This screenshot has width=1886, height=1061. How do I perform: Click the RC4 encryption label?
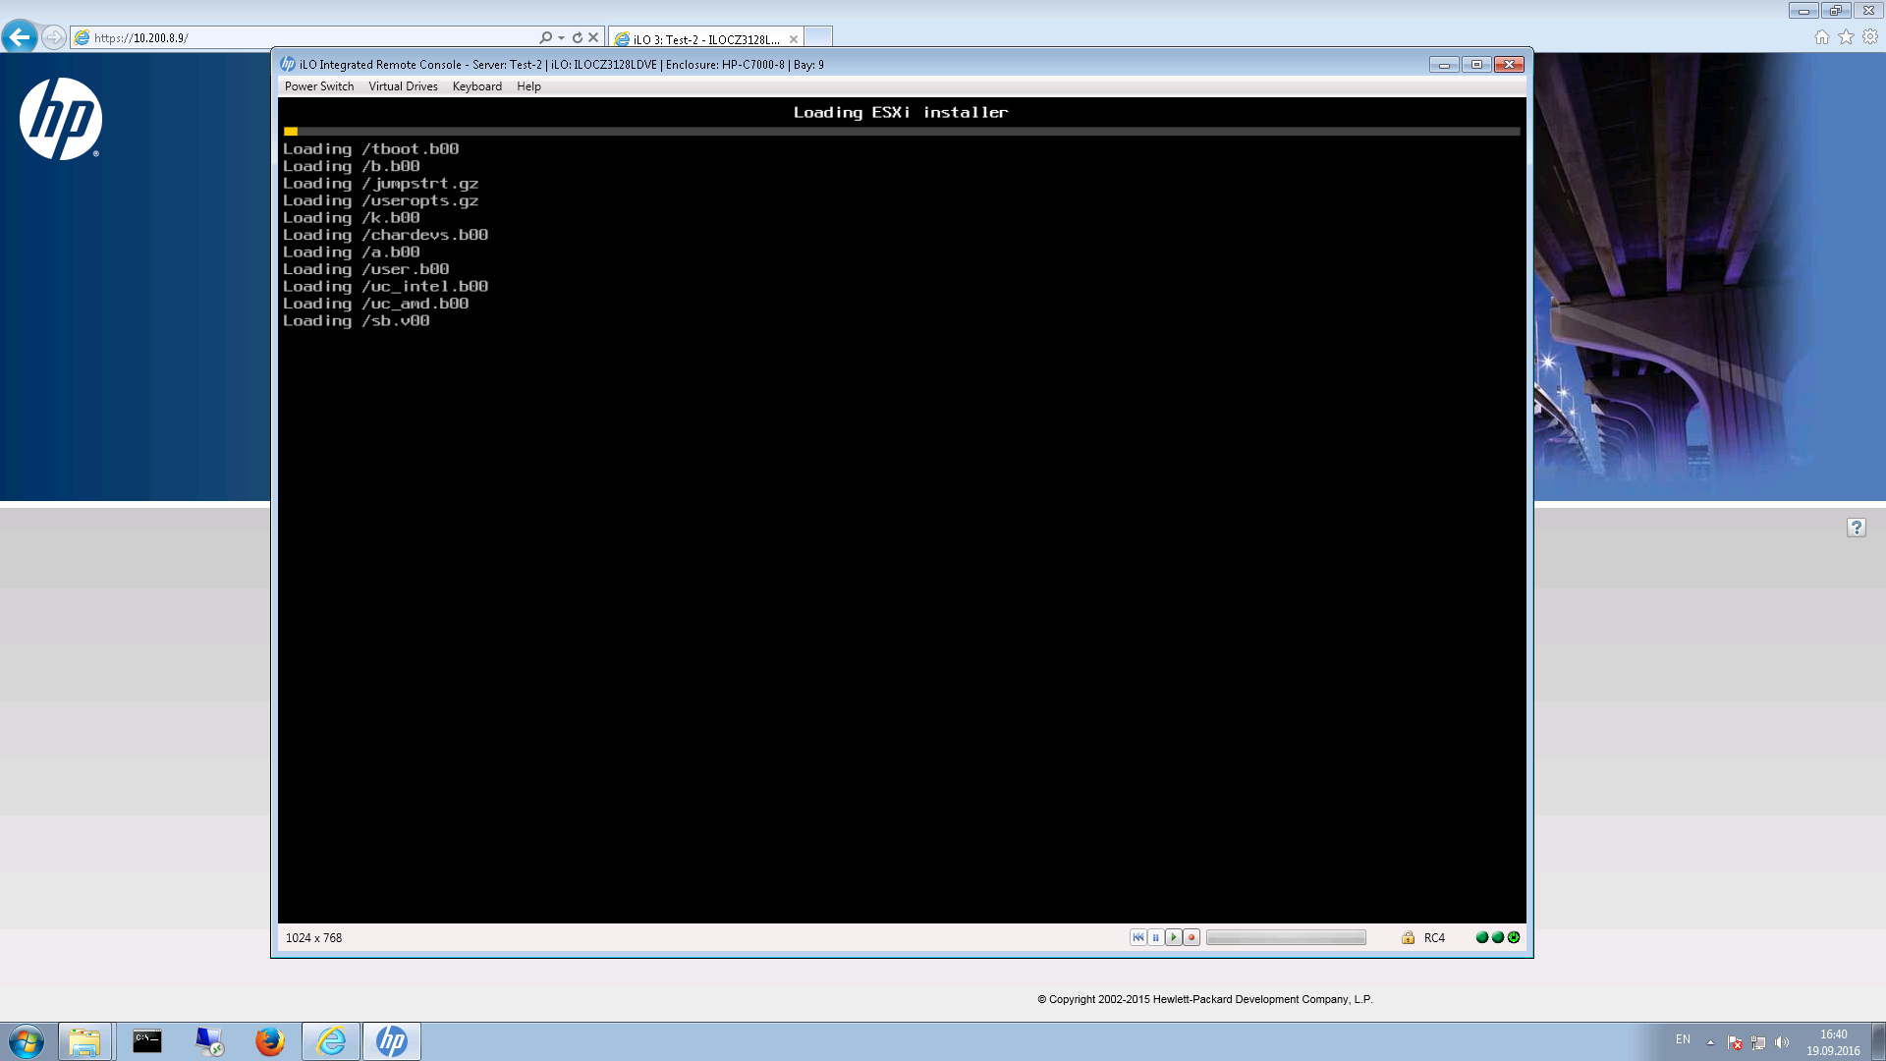(1434, 938)
